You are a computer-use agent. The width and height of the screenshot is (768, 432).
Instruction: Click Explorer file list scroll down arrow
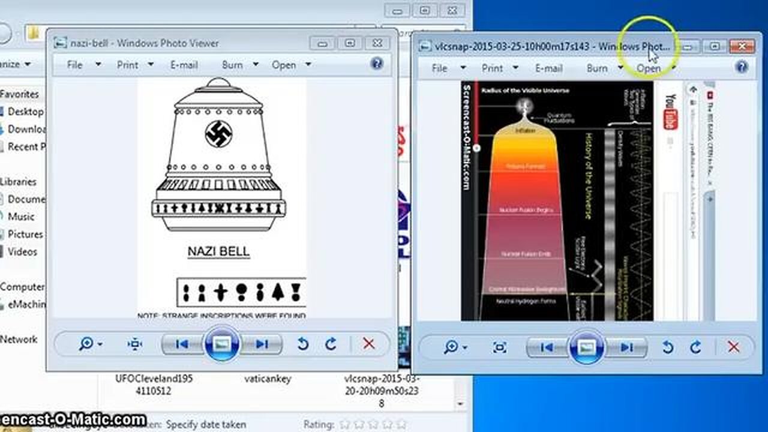[460, 404]
